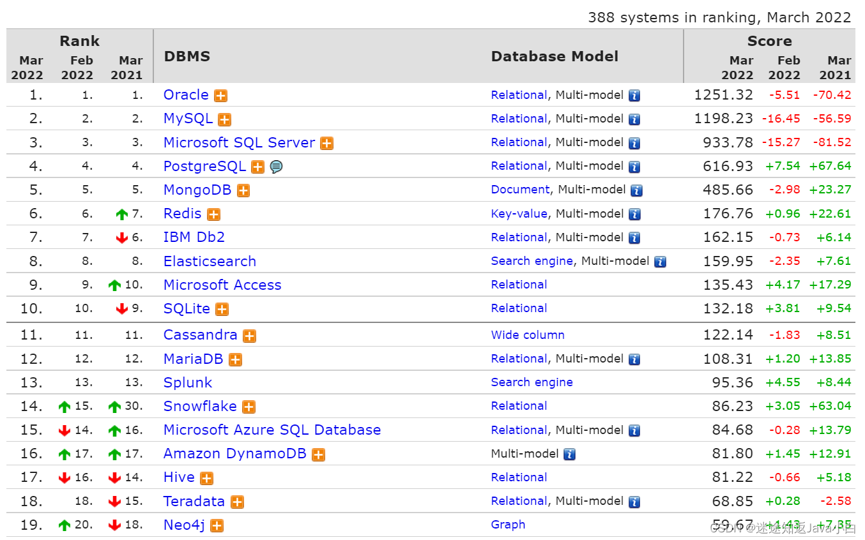Click the plus icon beside Neo4j
Screen dimensions: 865x540
217,526
